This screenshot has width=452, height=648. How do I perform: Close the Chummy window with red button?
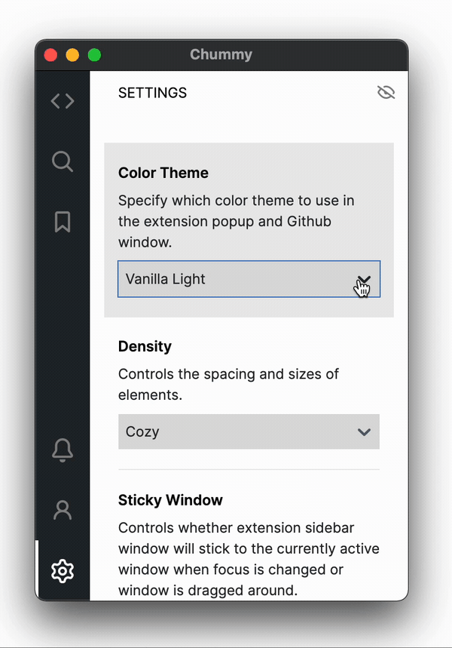[50, 55]
